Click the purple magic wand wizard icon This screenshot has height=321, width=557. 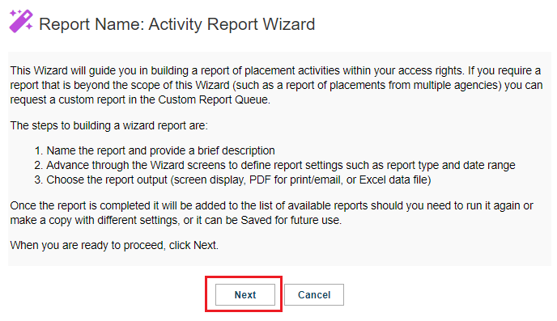pyautogui.click(x=21, y=21)
